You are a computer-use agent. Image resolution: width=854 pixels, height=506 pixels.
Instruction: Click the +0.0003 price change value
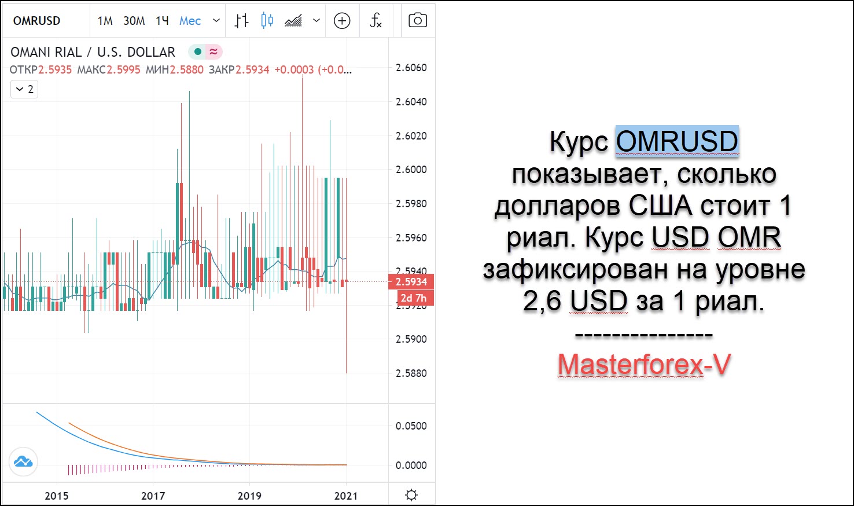[294, 69]
